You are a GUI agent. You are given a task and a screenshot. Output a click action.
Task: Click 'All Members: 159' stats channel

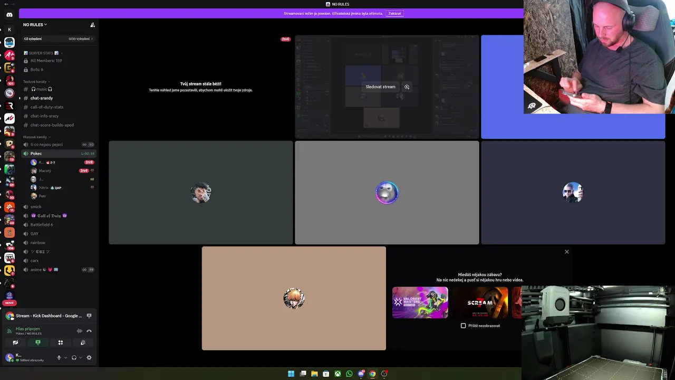pyautogui.click(x=58, y=61)
